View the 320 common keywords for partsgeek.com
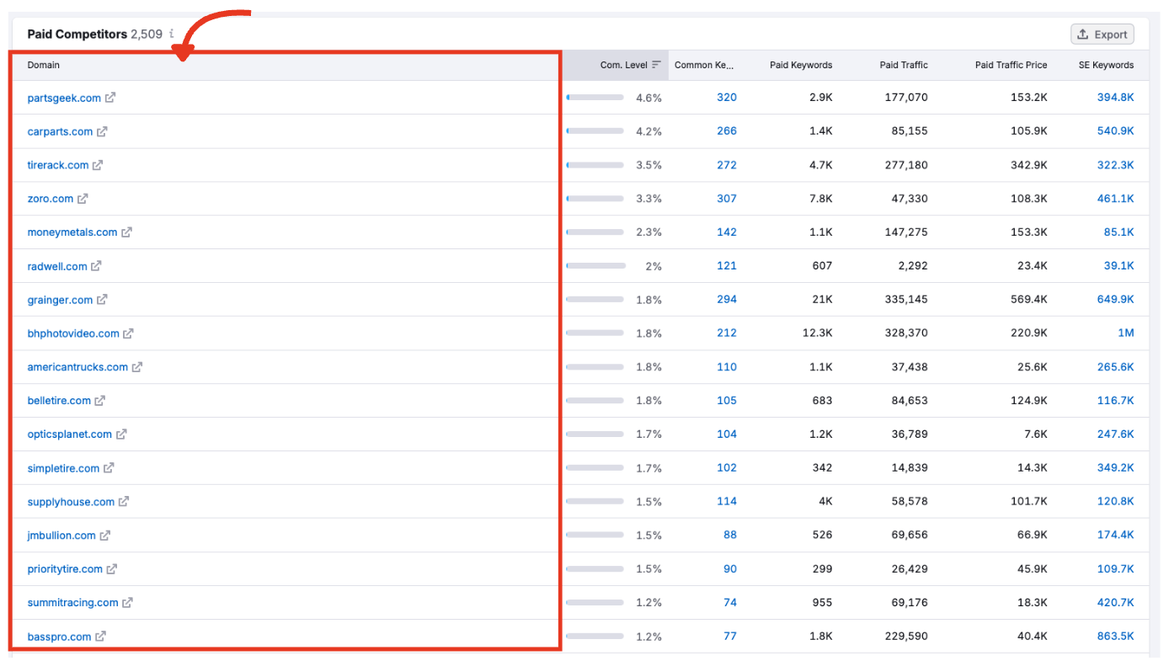This screenshot has height=661, width=1169. pyautogui.click(x=726, y=98)
